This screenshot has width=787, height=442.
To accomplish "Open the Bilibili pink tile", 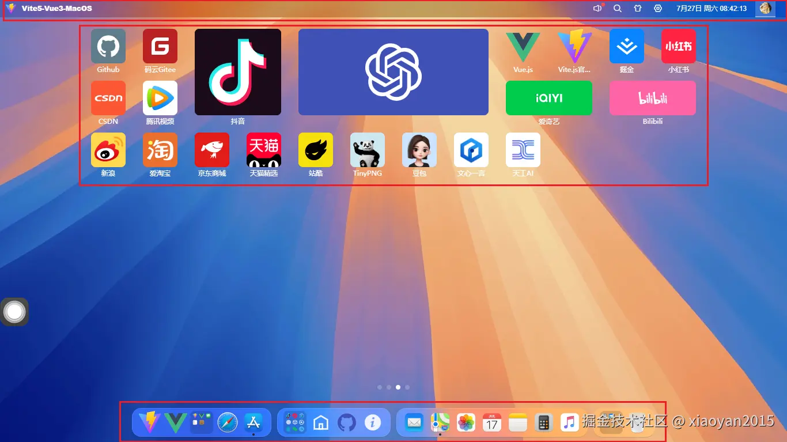I will pos(653,98).
